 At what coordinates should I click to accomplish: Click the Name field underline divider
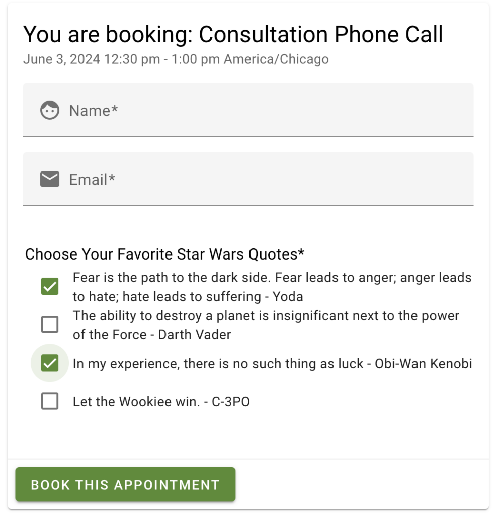coord(247,135)
